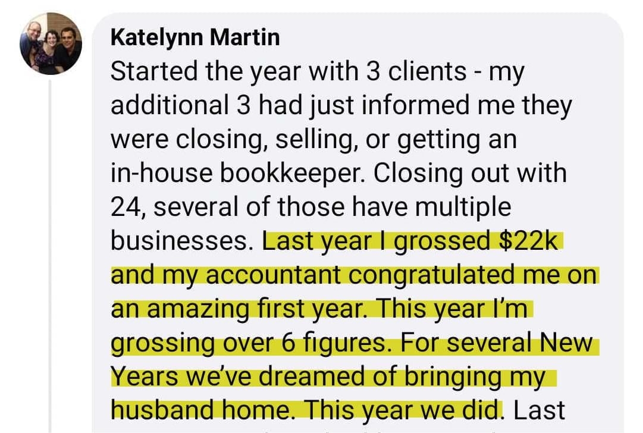The image size is (643, 433).
Task: Open Katelynn Martin's profile picture
Action: (51, 43)
